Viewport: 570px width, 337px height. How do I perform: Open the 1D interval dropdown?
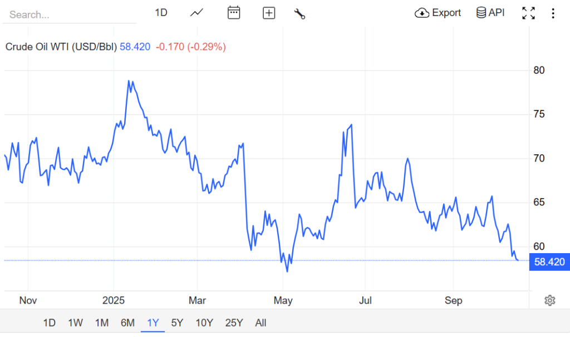point(161,13)
